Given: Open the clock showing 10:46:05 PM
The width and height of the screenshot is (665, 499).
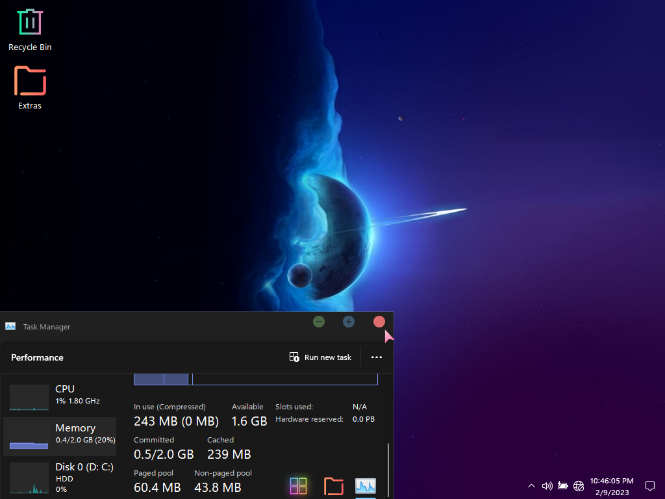Looking at the screenshot, I should (612, 486).
